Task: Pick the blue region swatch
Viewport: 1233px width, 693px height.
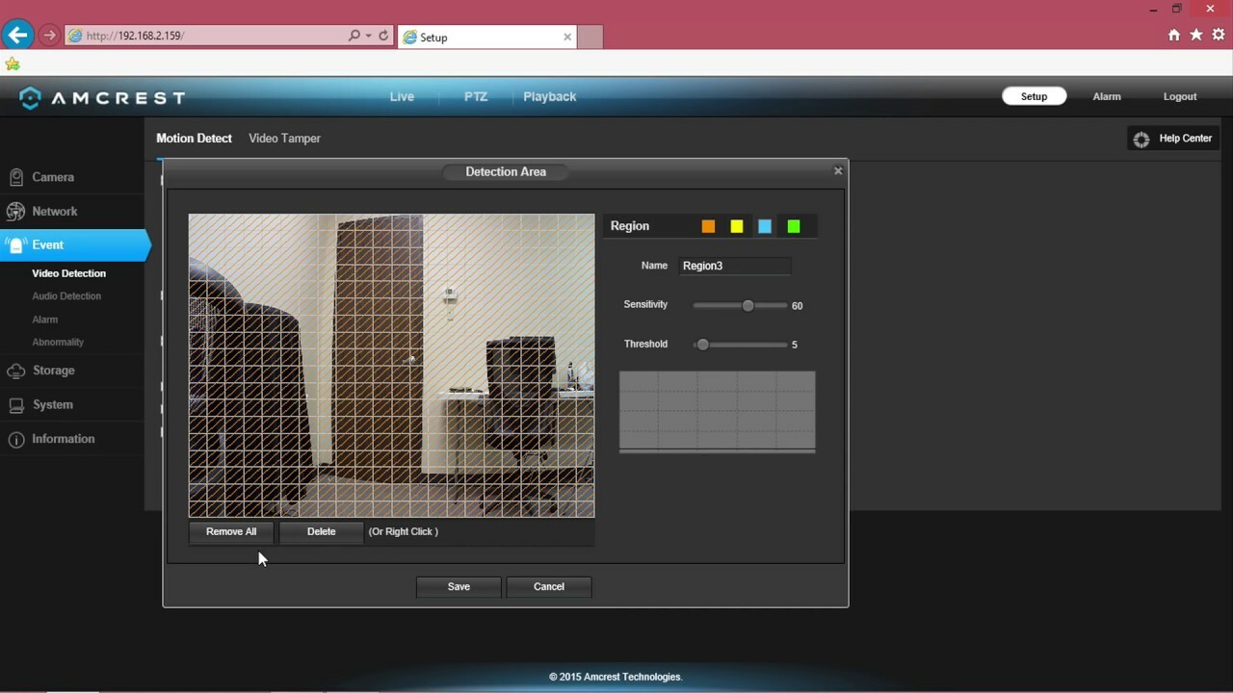Action: tap(765, 226)
